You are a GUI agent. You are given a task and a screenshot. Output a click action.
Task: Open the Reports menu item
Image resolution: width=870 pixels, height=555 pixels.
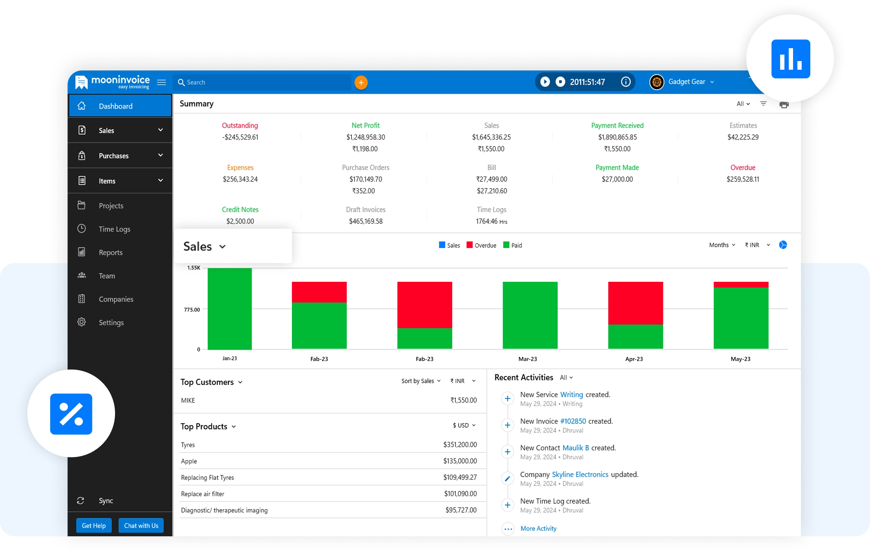tap(111, 253)
